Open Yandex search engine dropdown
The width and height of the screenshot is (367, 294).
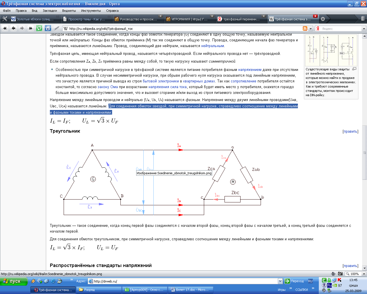tap(364, 29)
